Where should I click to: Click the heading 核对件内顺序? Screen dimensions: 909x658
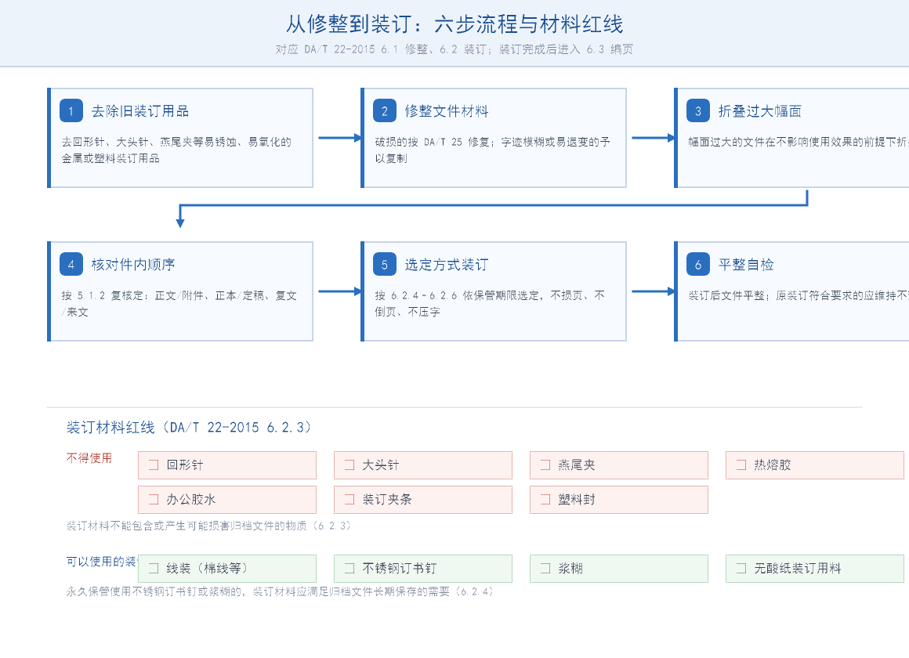[x=133, y=265]
